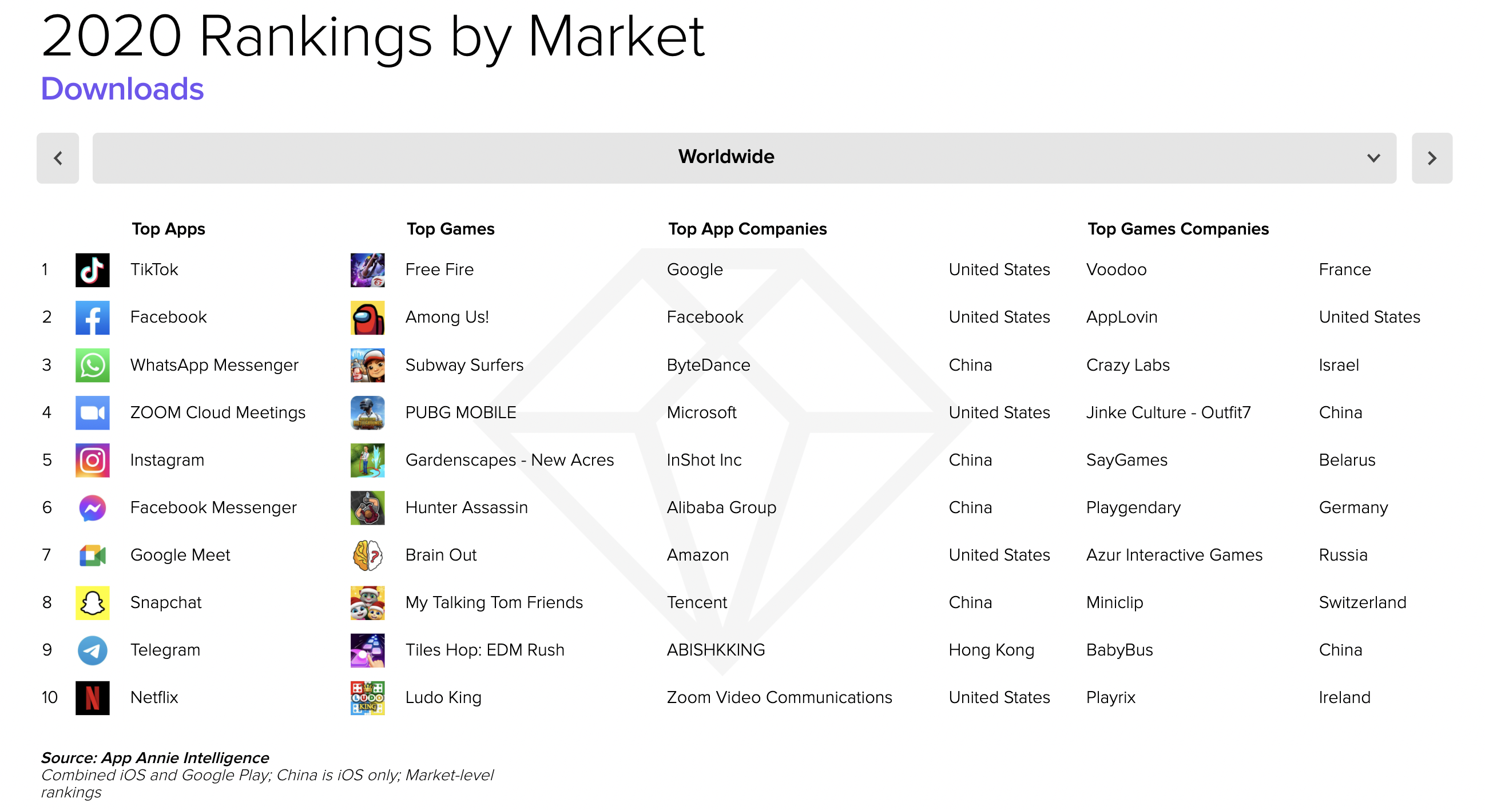Viewport: 1485px width, 810px height.
Task: Click the WhatsApp Messenger icon
Action: click(92, 365)
